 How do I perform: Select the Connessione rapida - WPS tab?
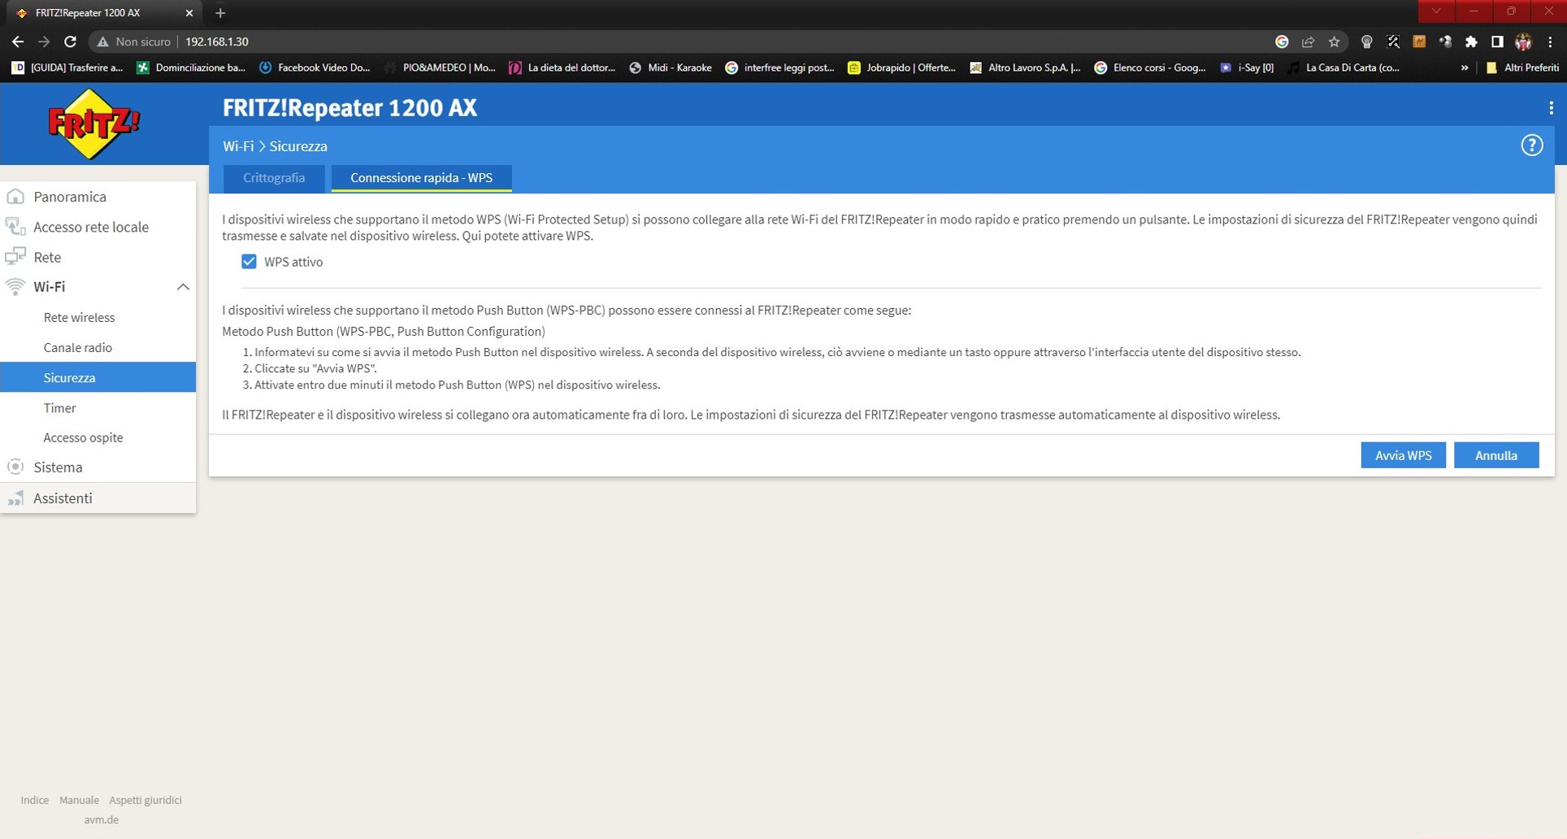tap(421, 178)
